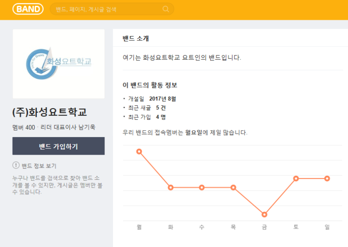Click the 일 axis label
348x247 pixels.
[327, 227]
